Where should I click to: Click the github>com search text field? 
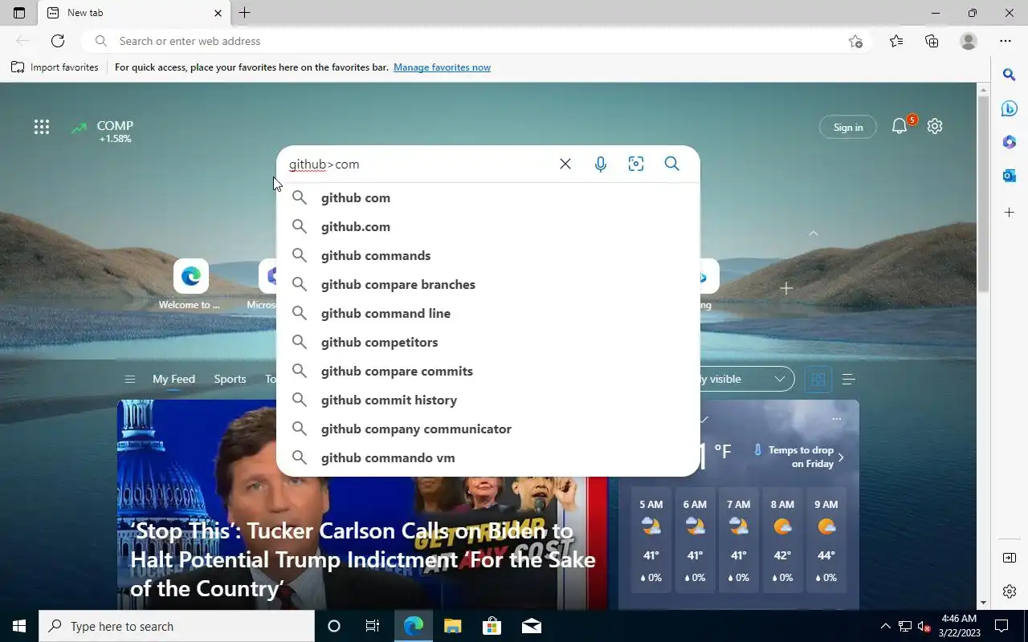pyautogui.click(x=418, y=164)
